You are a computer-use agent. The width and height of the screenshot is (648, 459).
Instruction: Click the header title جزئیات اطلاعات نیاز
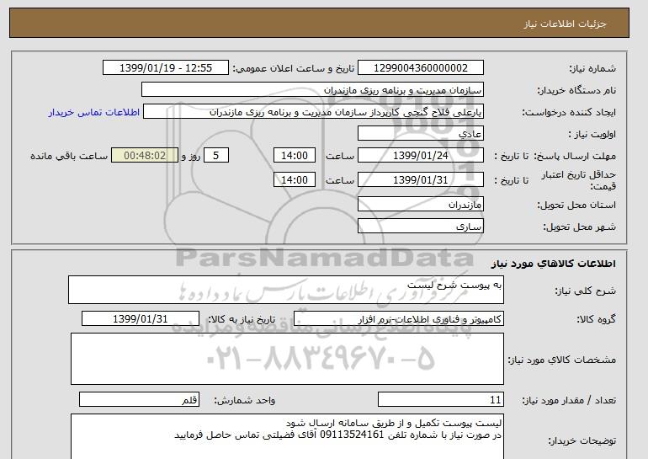[565, 24]
